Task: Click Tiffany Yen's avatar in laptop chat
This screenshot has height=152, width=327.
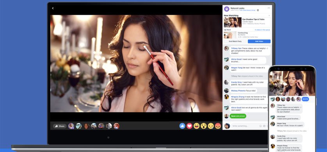Action: (x=226, y=48)
